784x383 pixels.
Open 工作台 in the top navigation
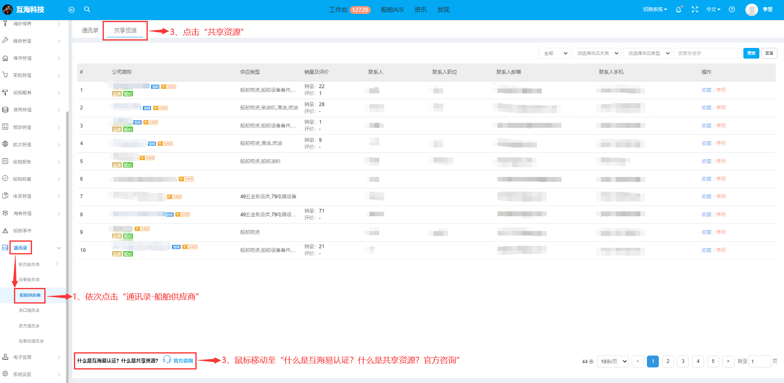[338, 9]
